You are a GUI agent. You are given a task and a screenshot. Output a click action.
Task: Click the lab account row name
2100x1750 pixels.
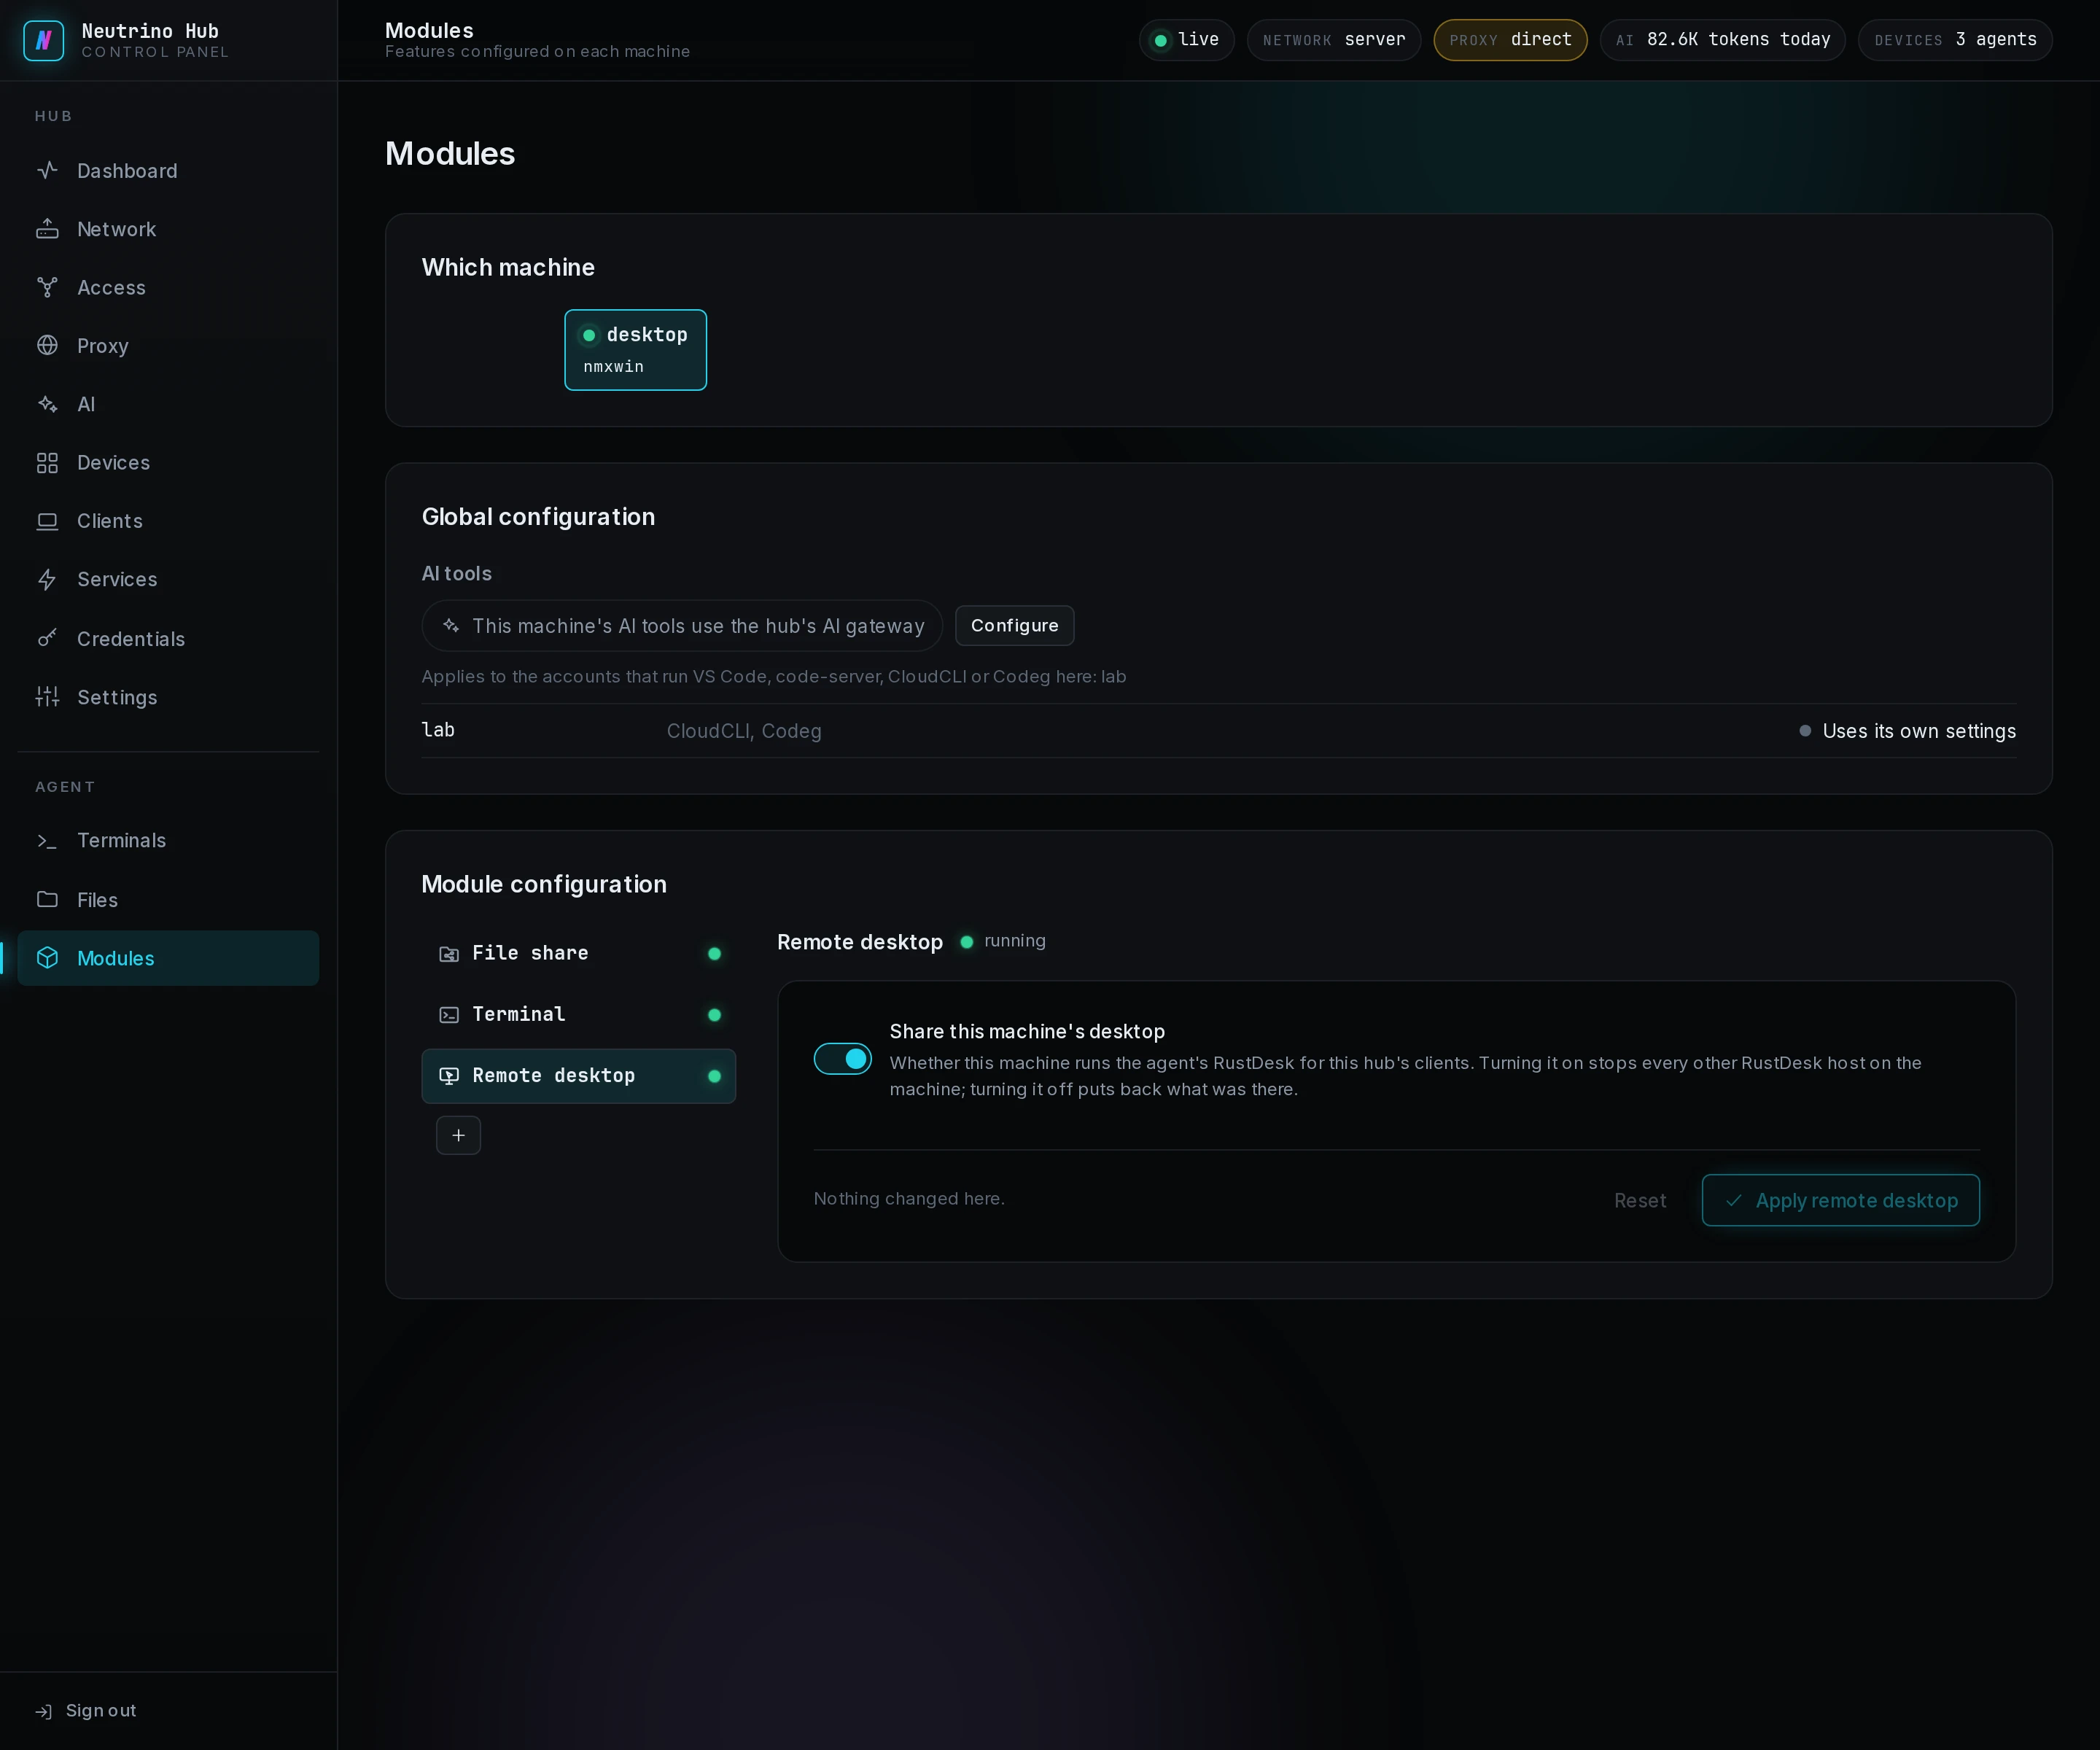tap(438, 730)
